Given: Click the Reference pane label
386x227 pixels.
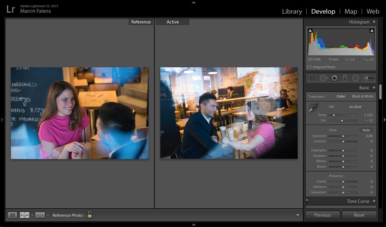Looking at the screenshot, I should point(141,22).
